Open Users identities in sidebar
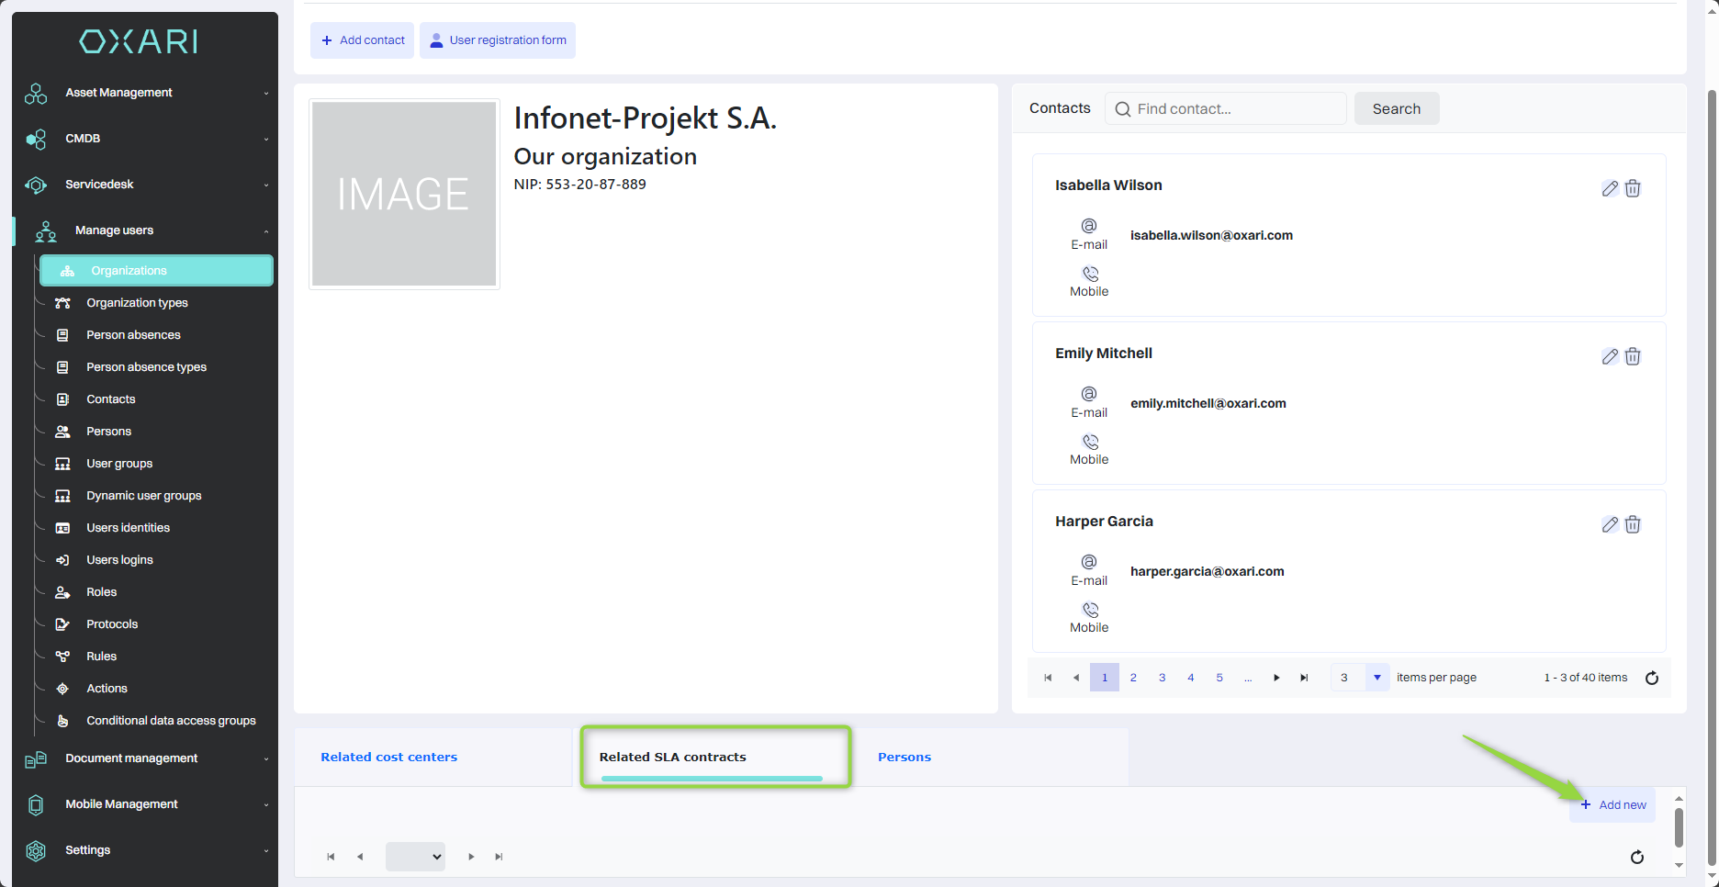1719x887 pixels. (x=128, y=528)
